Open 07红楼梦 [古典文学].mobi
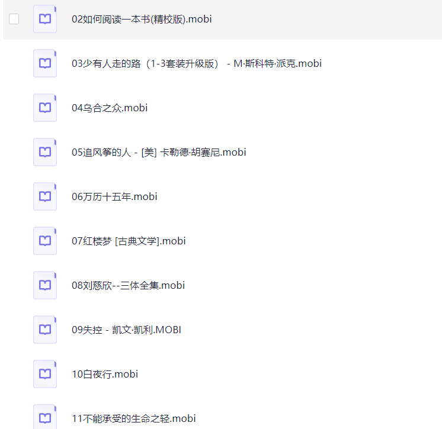Screen dimensions: 442x429 [129, 241]
